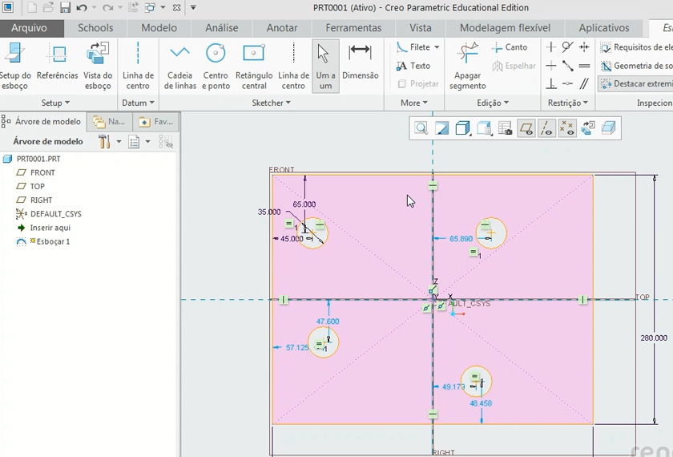The image size is (673, 457).
Task: Activate the Dimensão tool
Action: point(360,61)
